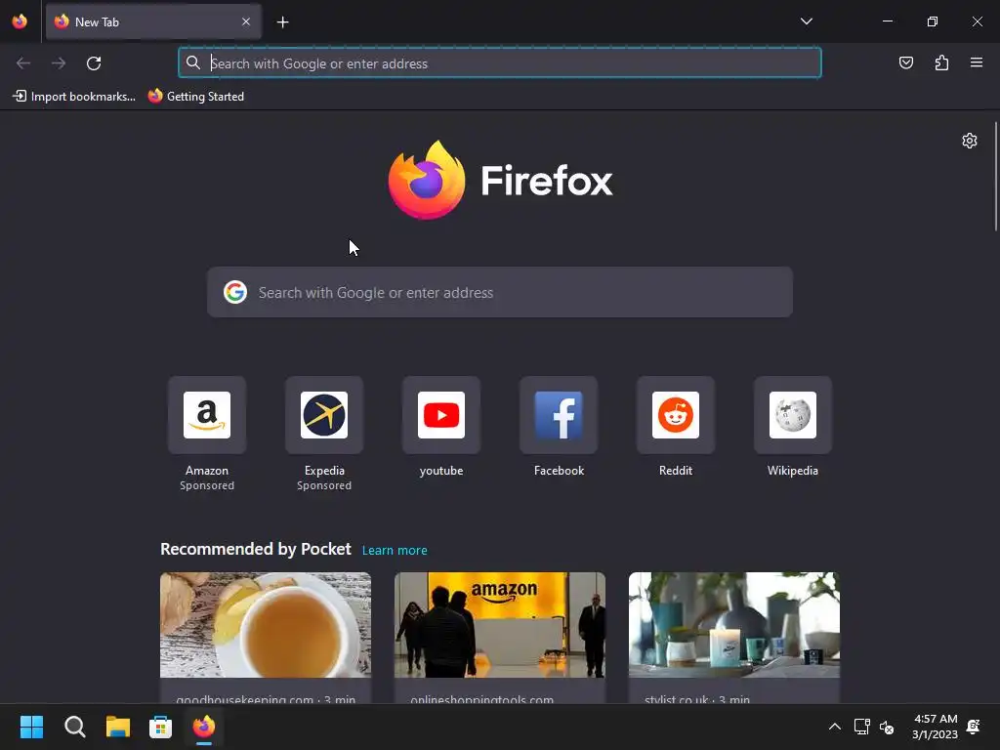Open the Firefox application menu
Screen dimensions: 1000x750
977,62
